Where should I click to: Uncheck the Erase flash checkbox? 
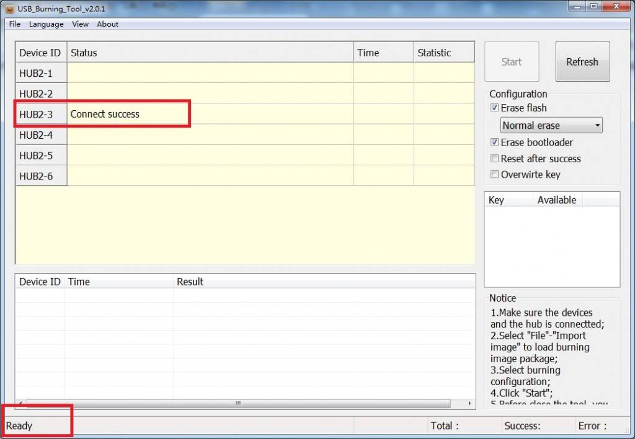coord(494,108)
